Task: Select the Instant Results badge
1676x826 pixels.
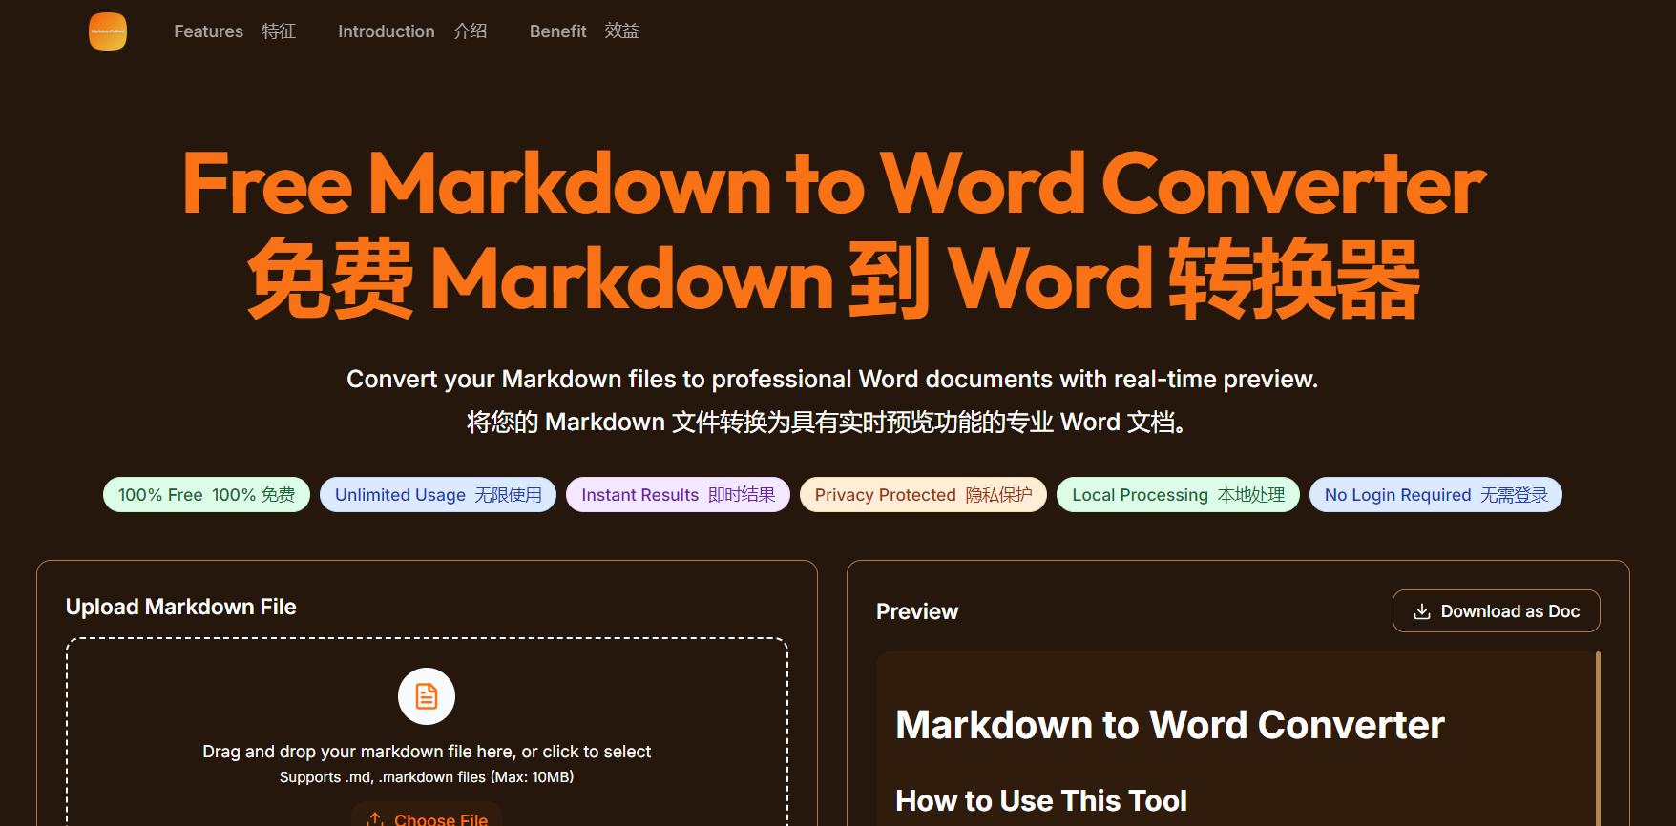Action: [678, 495]
